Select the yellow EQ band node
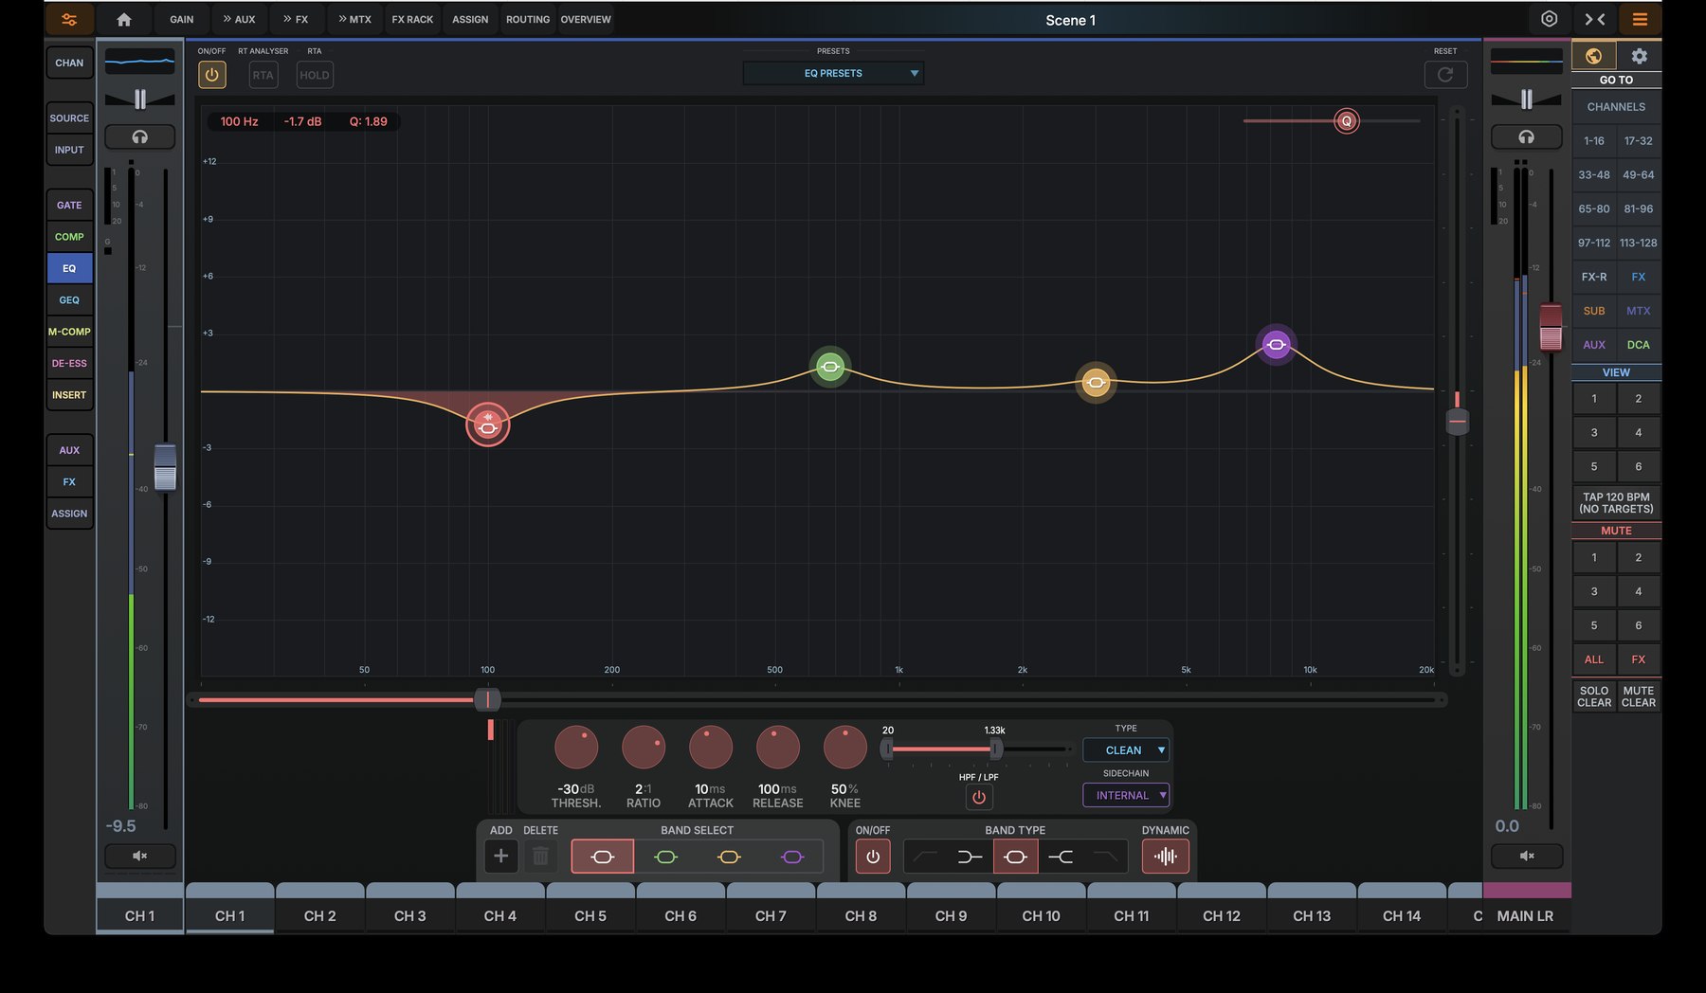 (1096, 383)
